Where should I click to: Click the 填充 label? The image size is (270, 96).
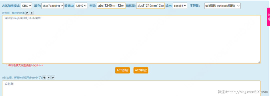tap(37, 6)
